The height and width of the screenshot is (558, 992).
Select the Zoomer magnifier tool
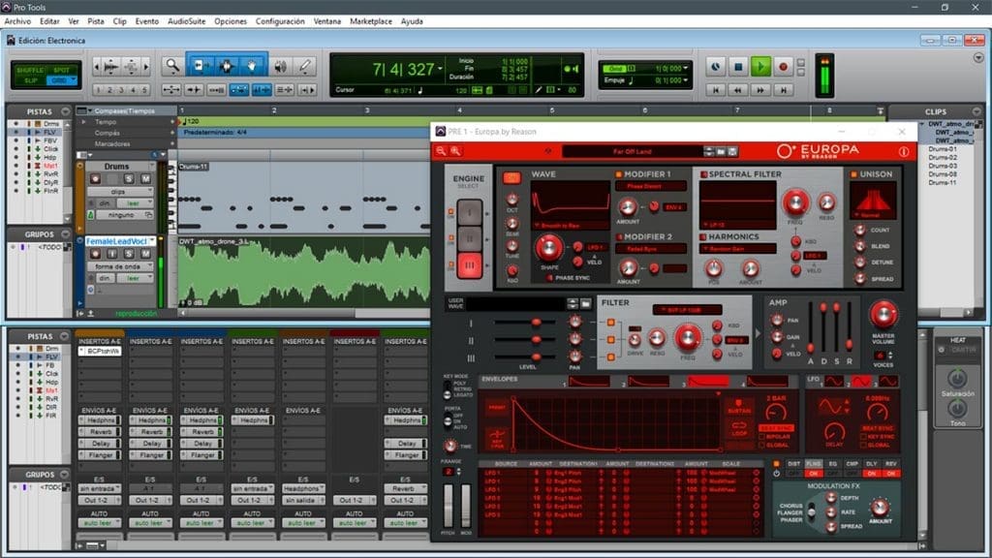[x=171, y=65]
